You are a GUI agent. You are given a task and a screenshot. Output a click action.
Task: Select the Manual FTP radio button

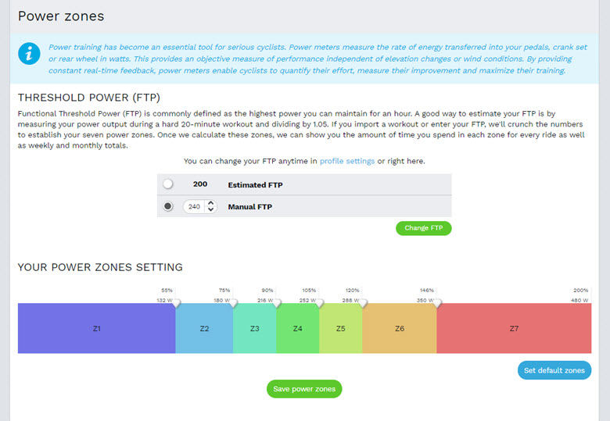point(168,206)
